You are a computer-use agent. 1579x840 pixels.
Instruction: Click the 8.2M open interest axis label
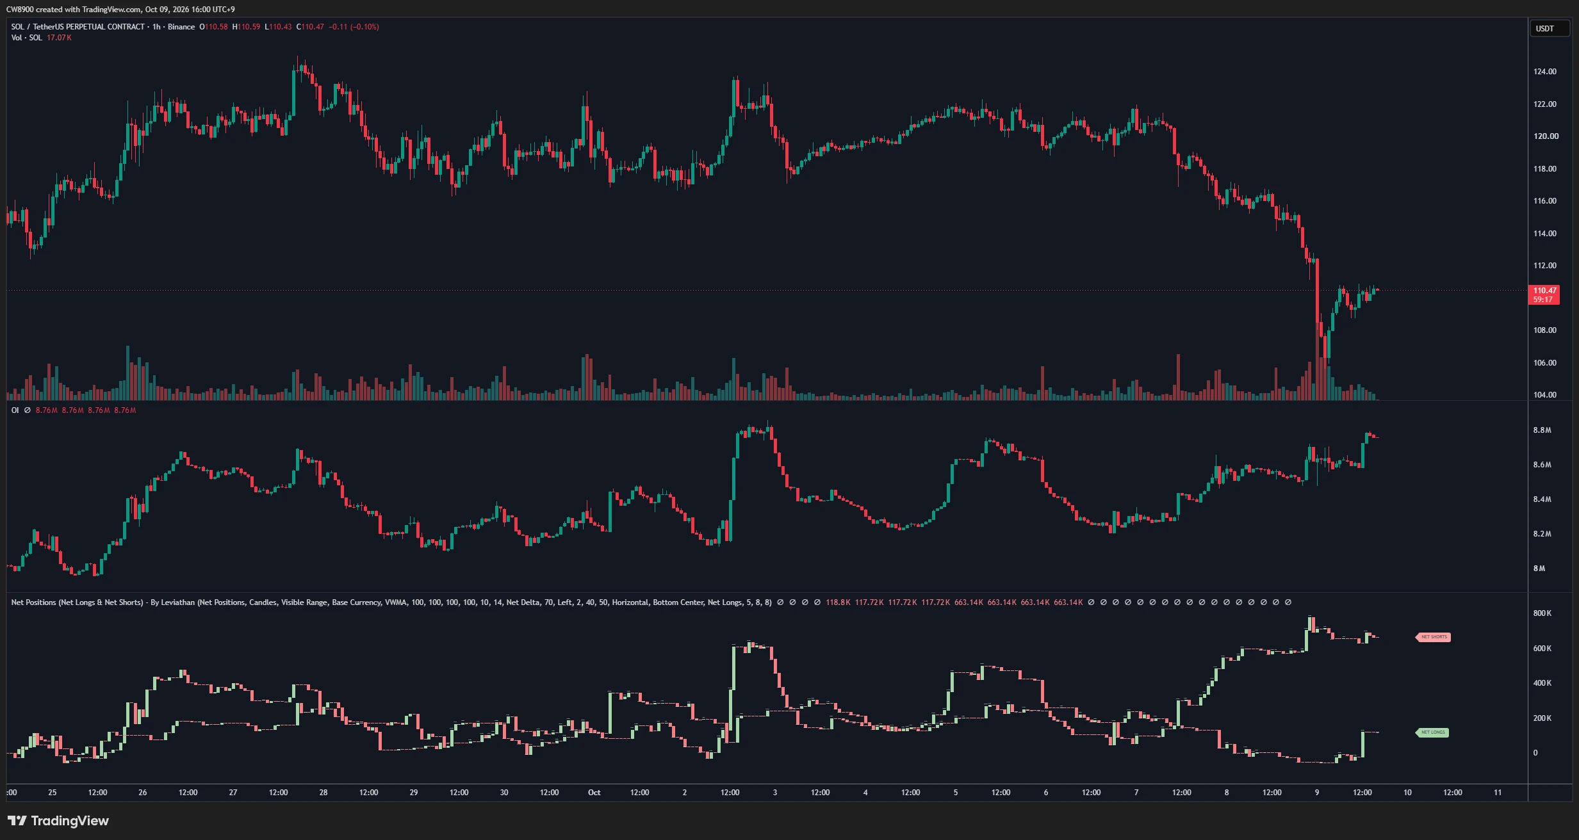[x=1542, y=534]
